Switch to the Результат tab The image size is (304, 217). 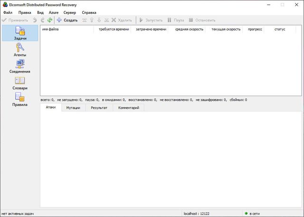(99, 108)
